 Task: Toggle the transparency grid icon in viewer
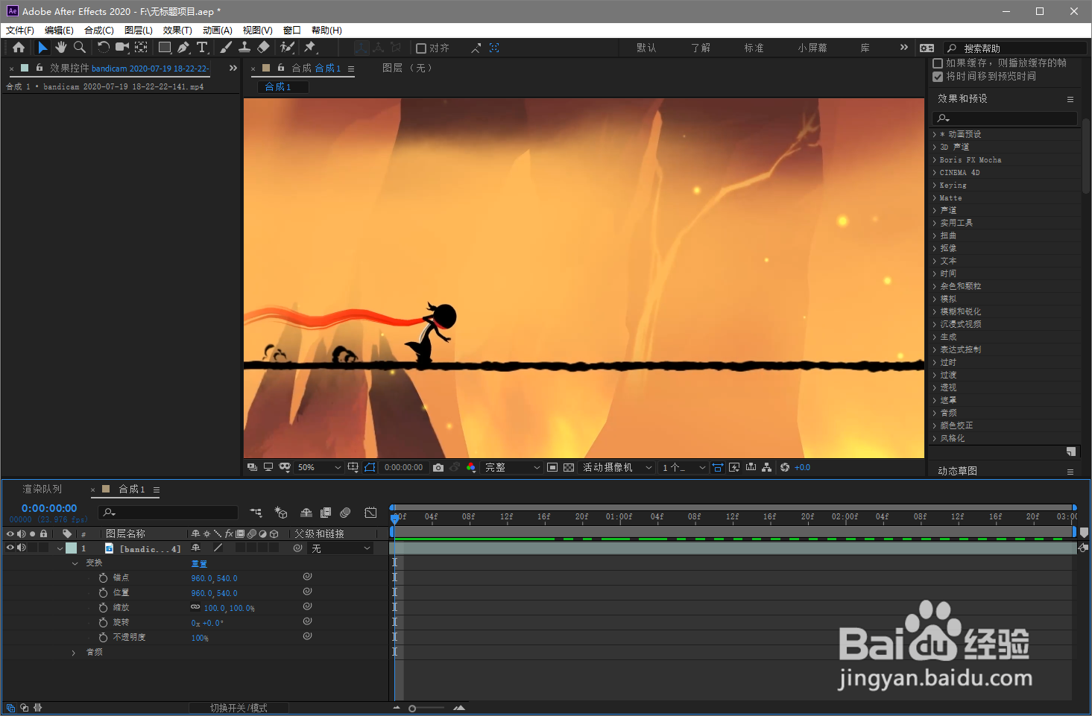pyautogui.click(x=569, y=467)
